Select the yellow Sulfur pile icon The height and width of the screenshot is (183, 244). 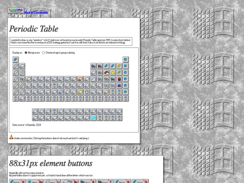tap(113, 72)
